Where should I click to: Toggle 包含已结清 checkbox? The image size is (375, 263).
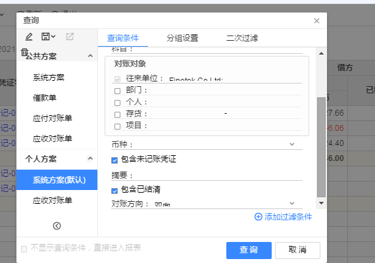point(114,191)
